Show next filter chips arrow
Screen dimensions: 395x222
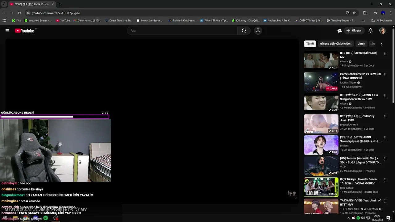[381, 44]
